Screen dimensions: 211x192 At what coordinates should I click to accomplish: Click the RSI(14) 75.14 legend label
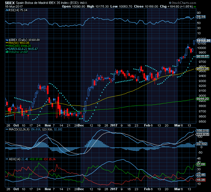pyautogui.click(x=16, y=10)
